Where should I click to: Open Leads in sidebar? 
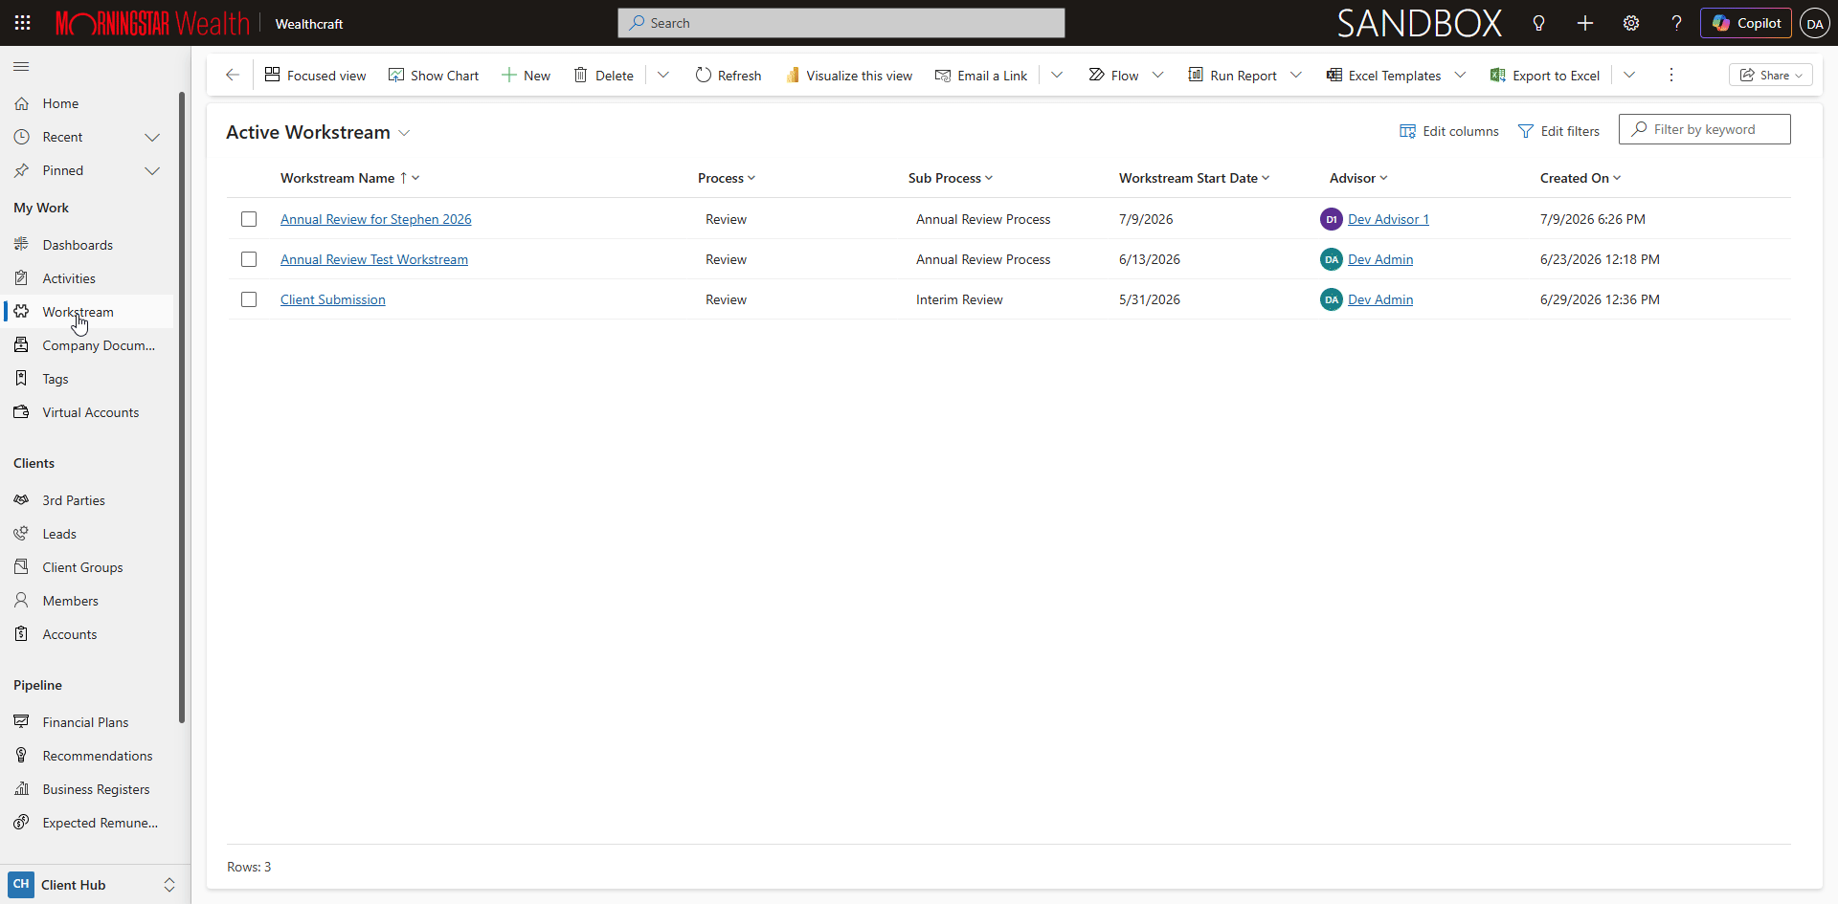pyautogui.click(x=87, y=534)
